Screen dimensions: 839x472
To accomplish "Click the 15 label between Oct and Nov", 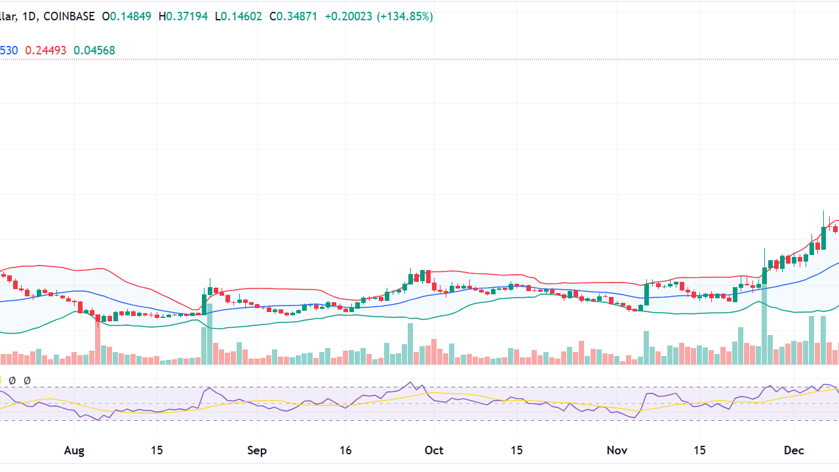I will pos(517,450).
